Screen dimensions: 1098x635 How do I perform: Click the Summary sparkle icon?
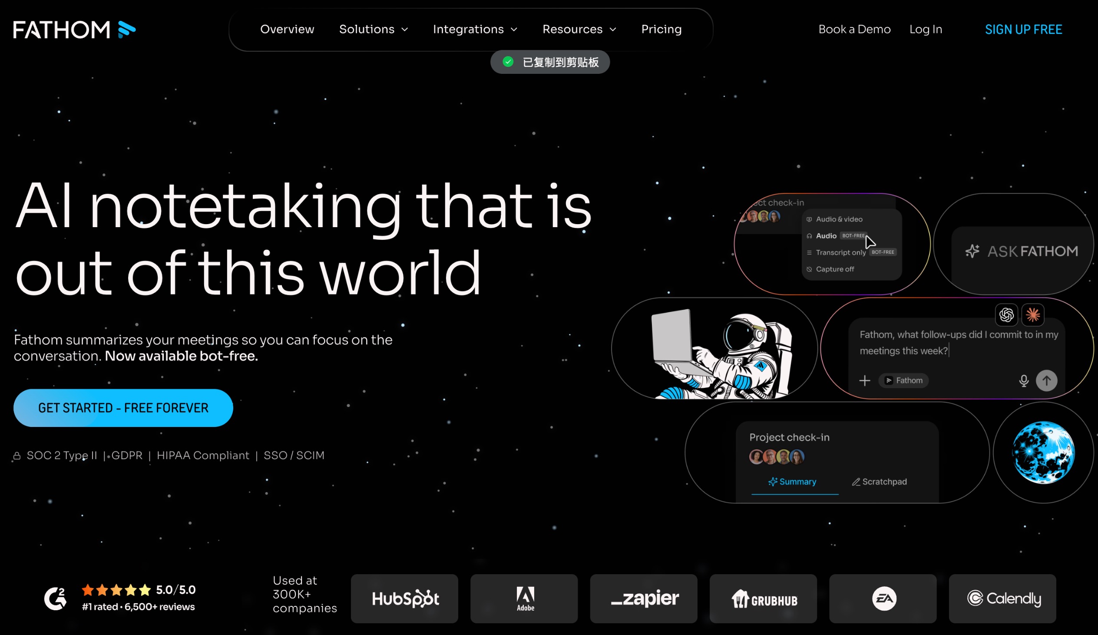coord(773,482)
